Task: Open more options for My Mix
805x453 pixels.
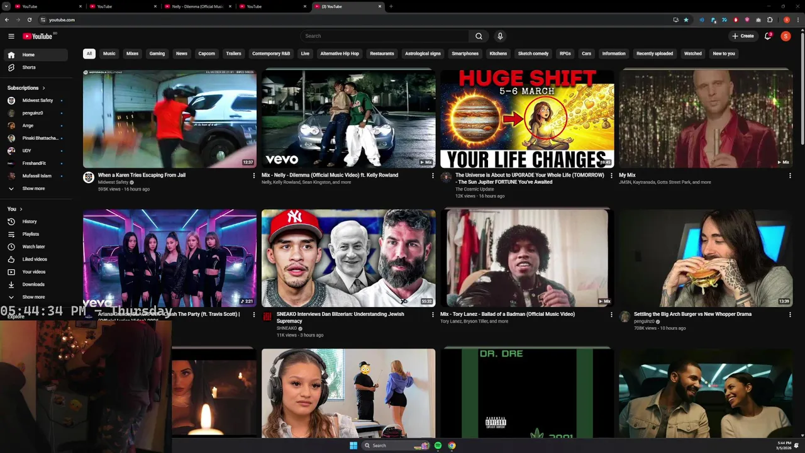Action: coord(790,176)
